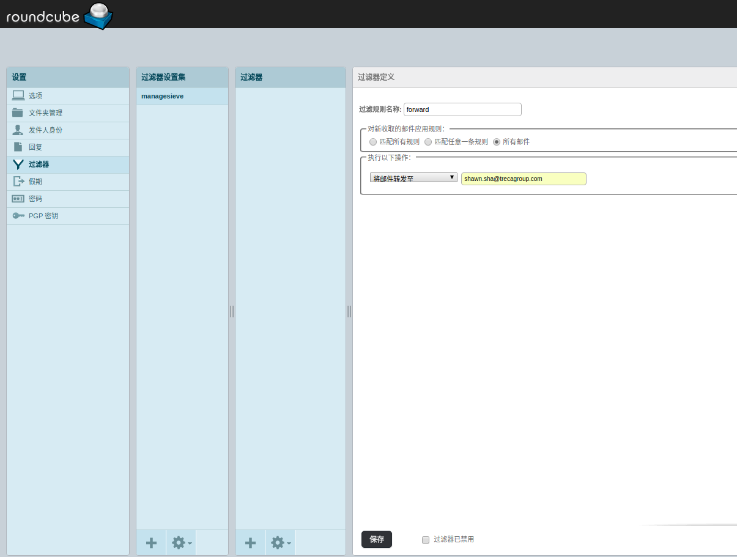Select the 发件人身份 identities section
Image resolution: width=737 pixels, height=557 pixels.
click(45, 130)
